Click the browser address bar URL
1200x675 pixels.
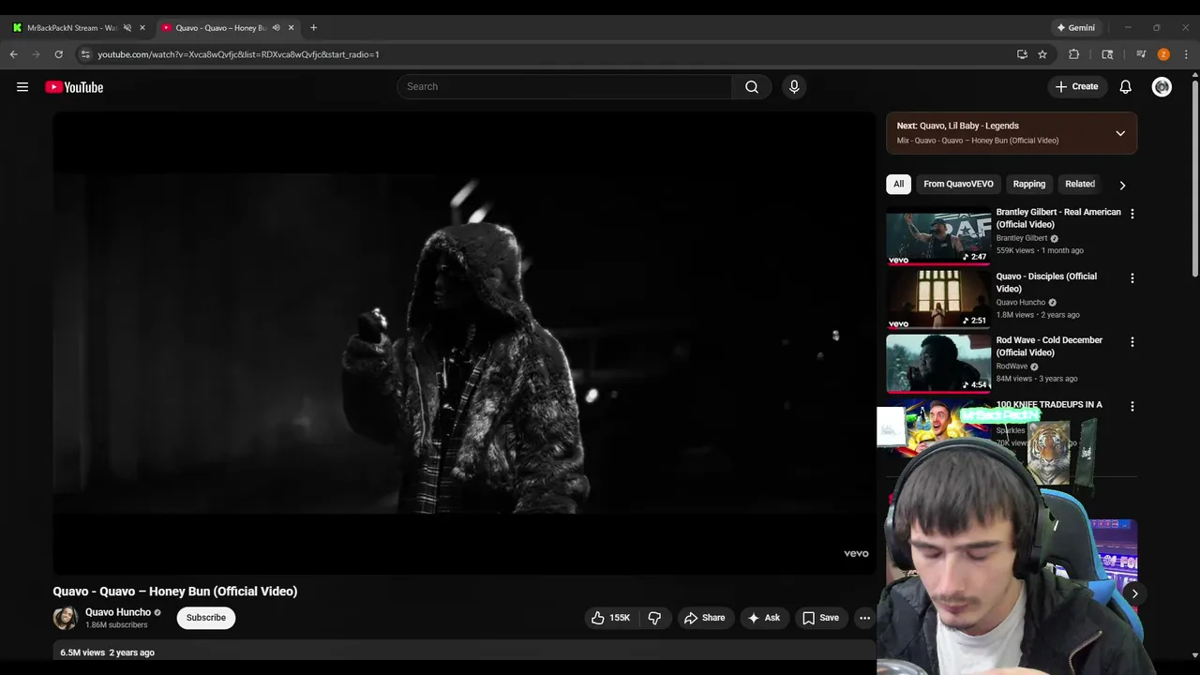click(238, 54)
